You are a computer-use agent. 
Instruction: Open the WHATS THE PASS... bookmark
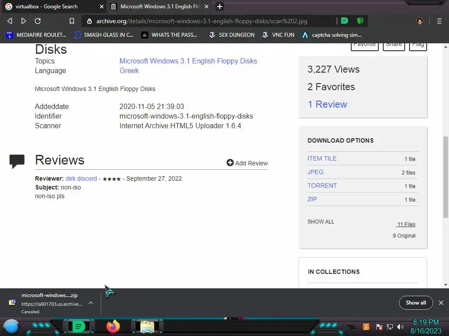point(169,35)
